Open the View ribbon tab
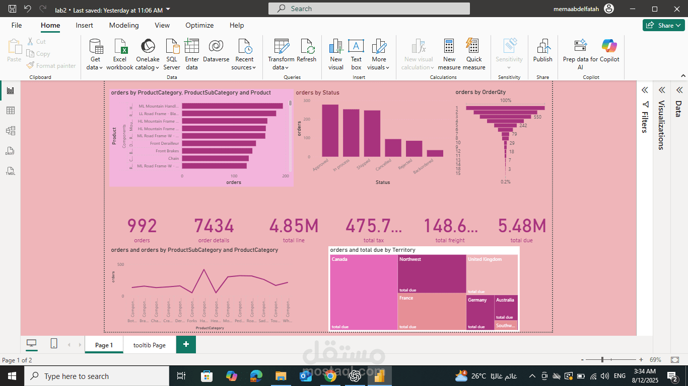The image size is (688, 386). pos(162,25)
